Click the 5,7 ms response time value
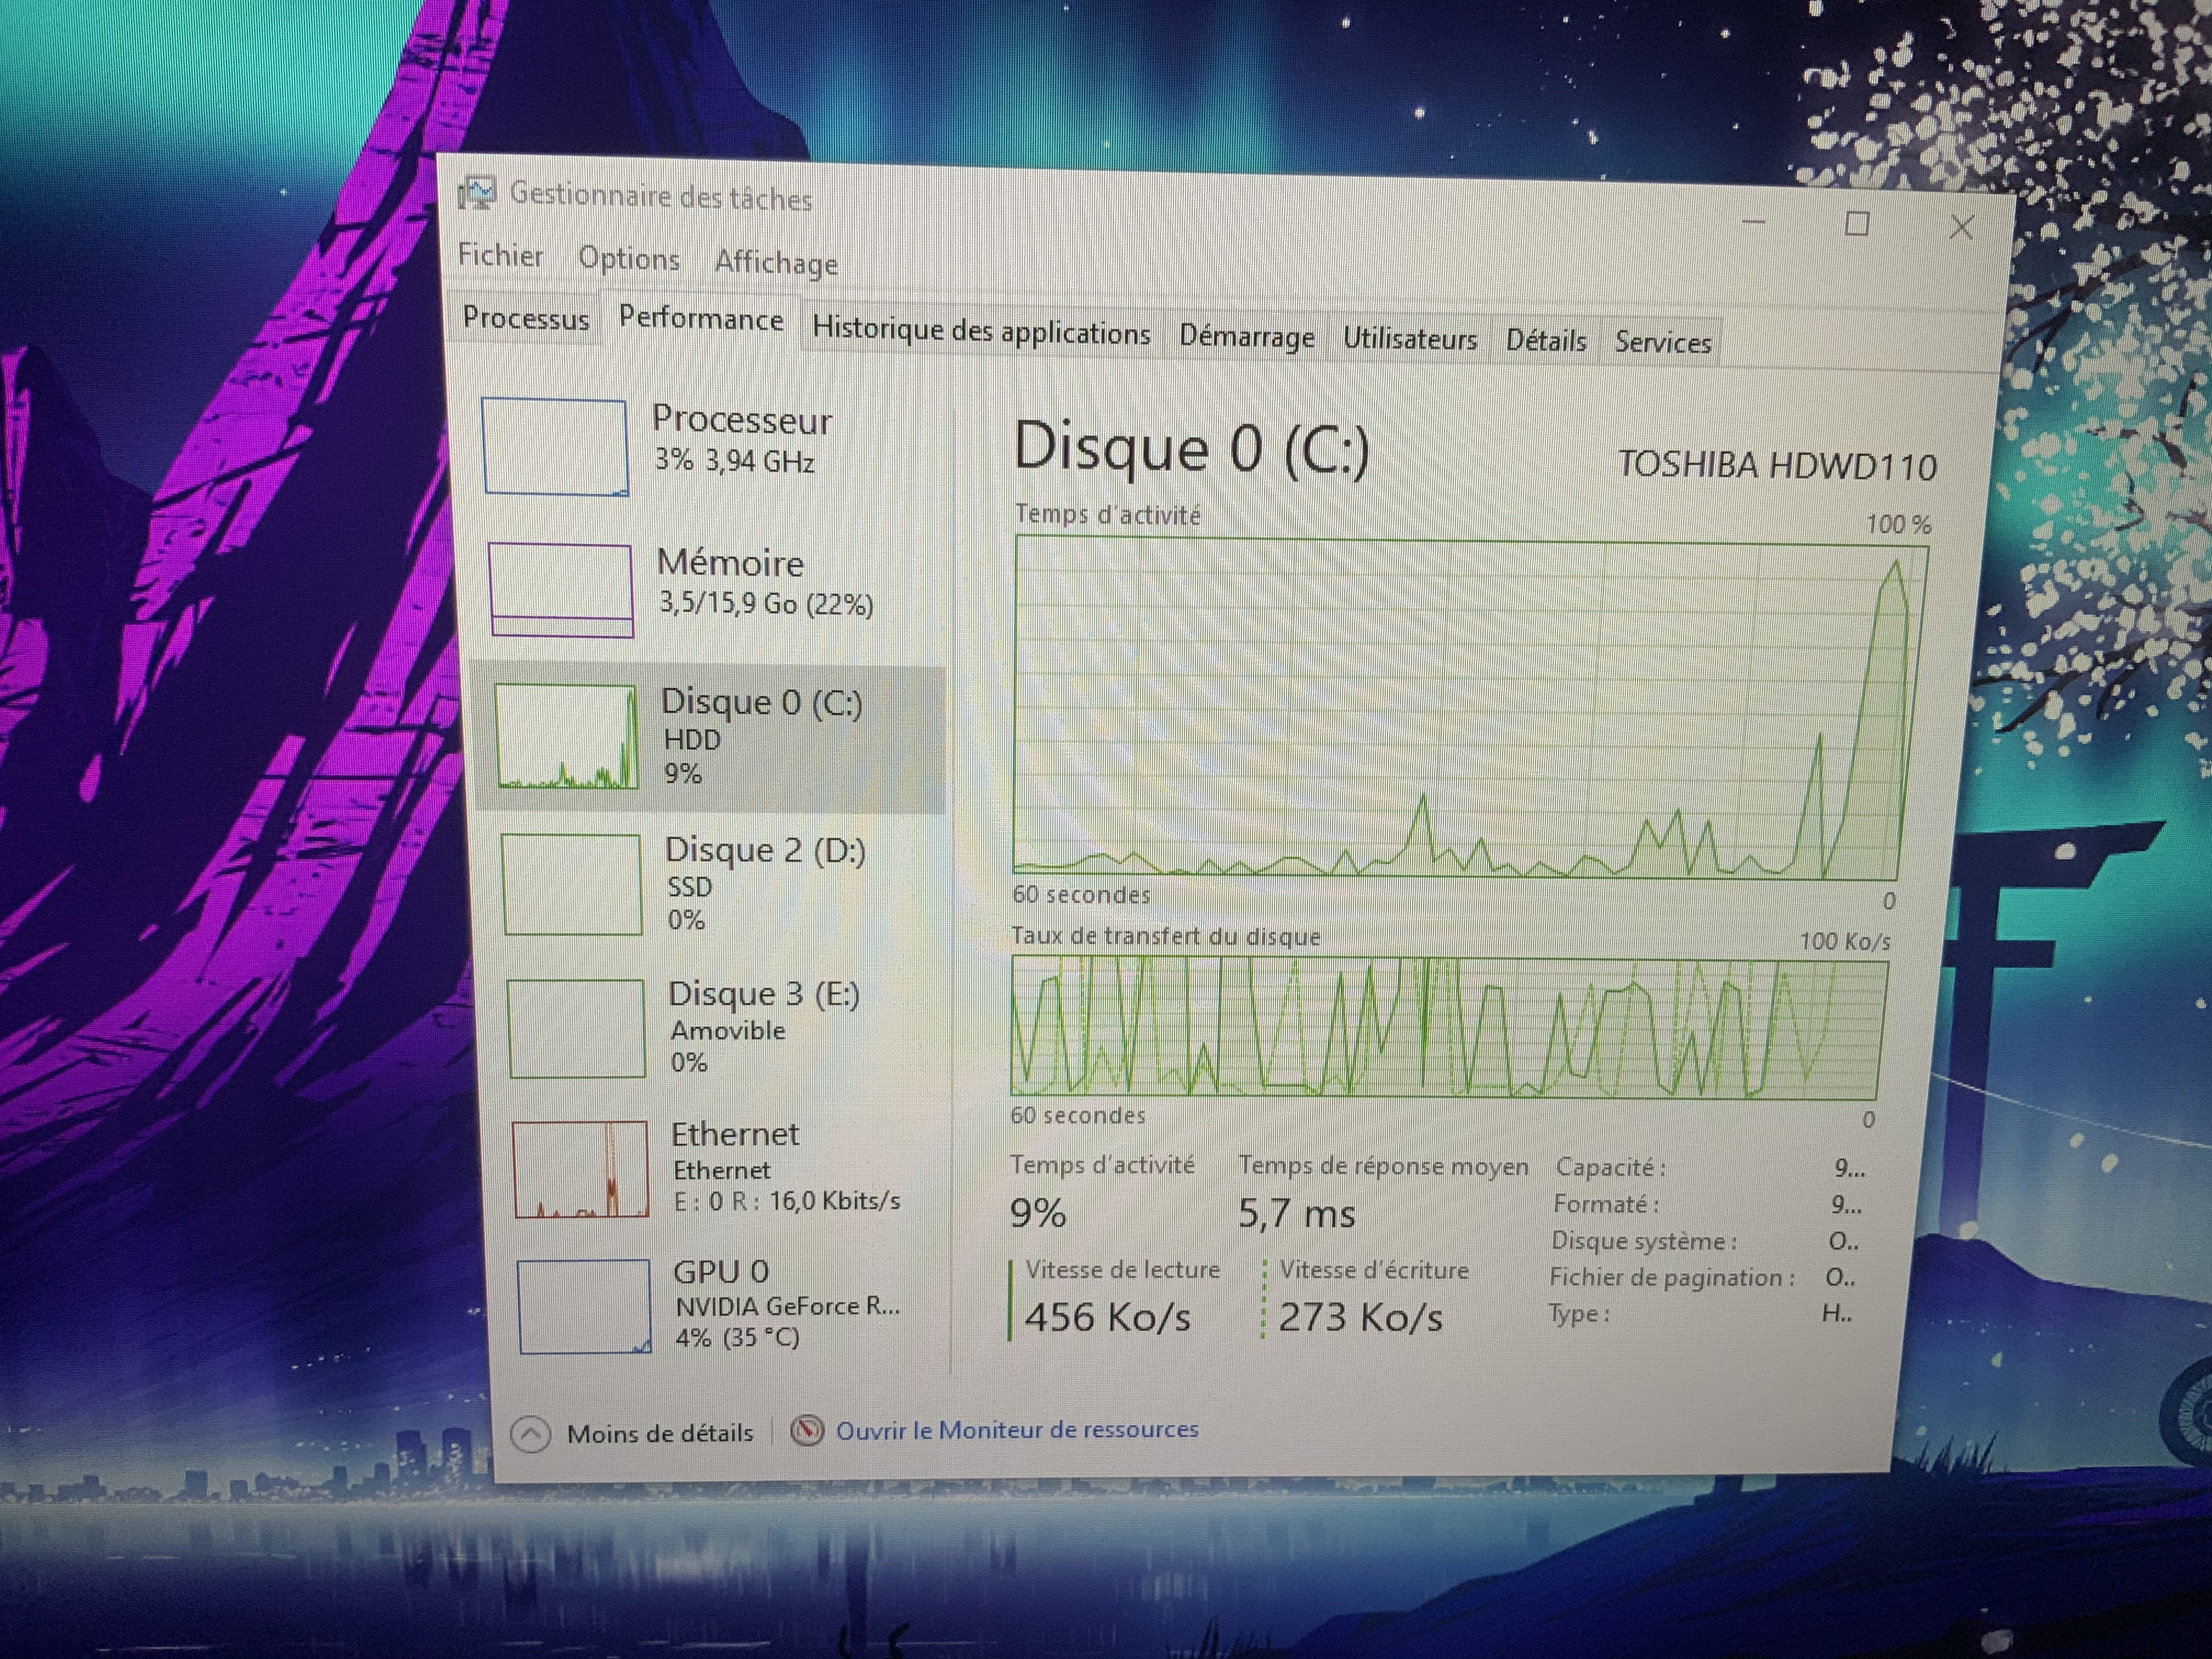The height and width of the screenshot is (1659, 2212). click(1296, 1213)
